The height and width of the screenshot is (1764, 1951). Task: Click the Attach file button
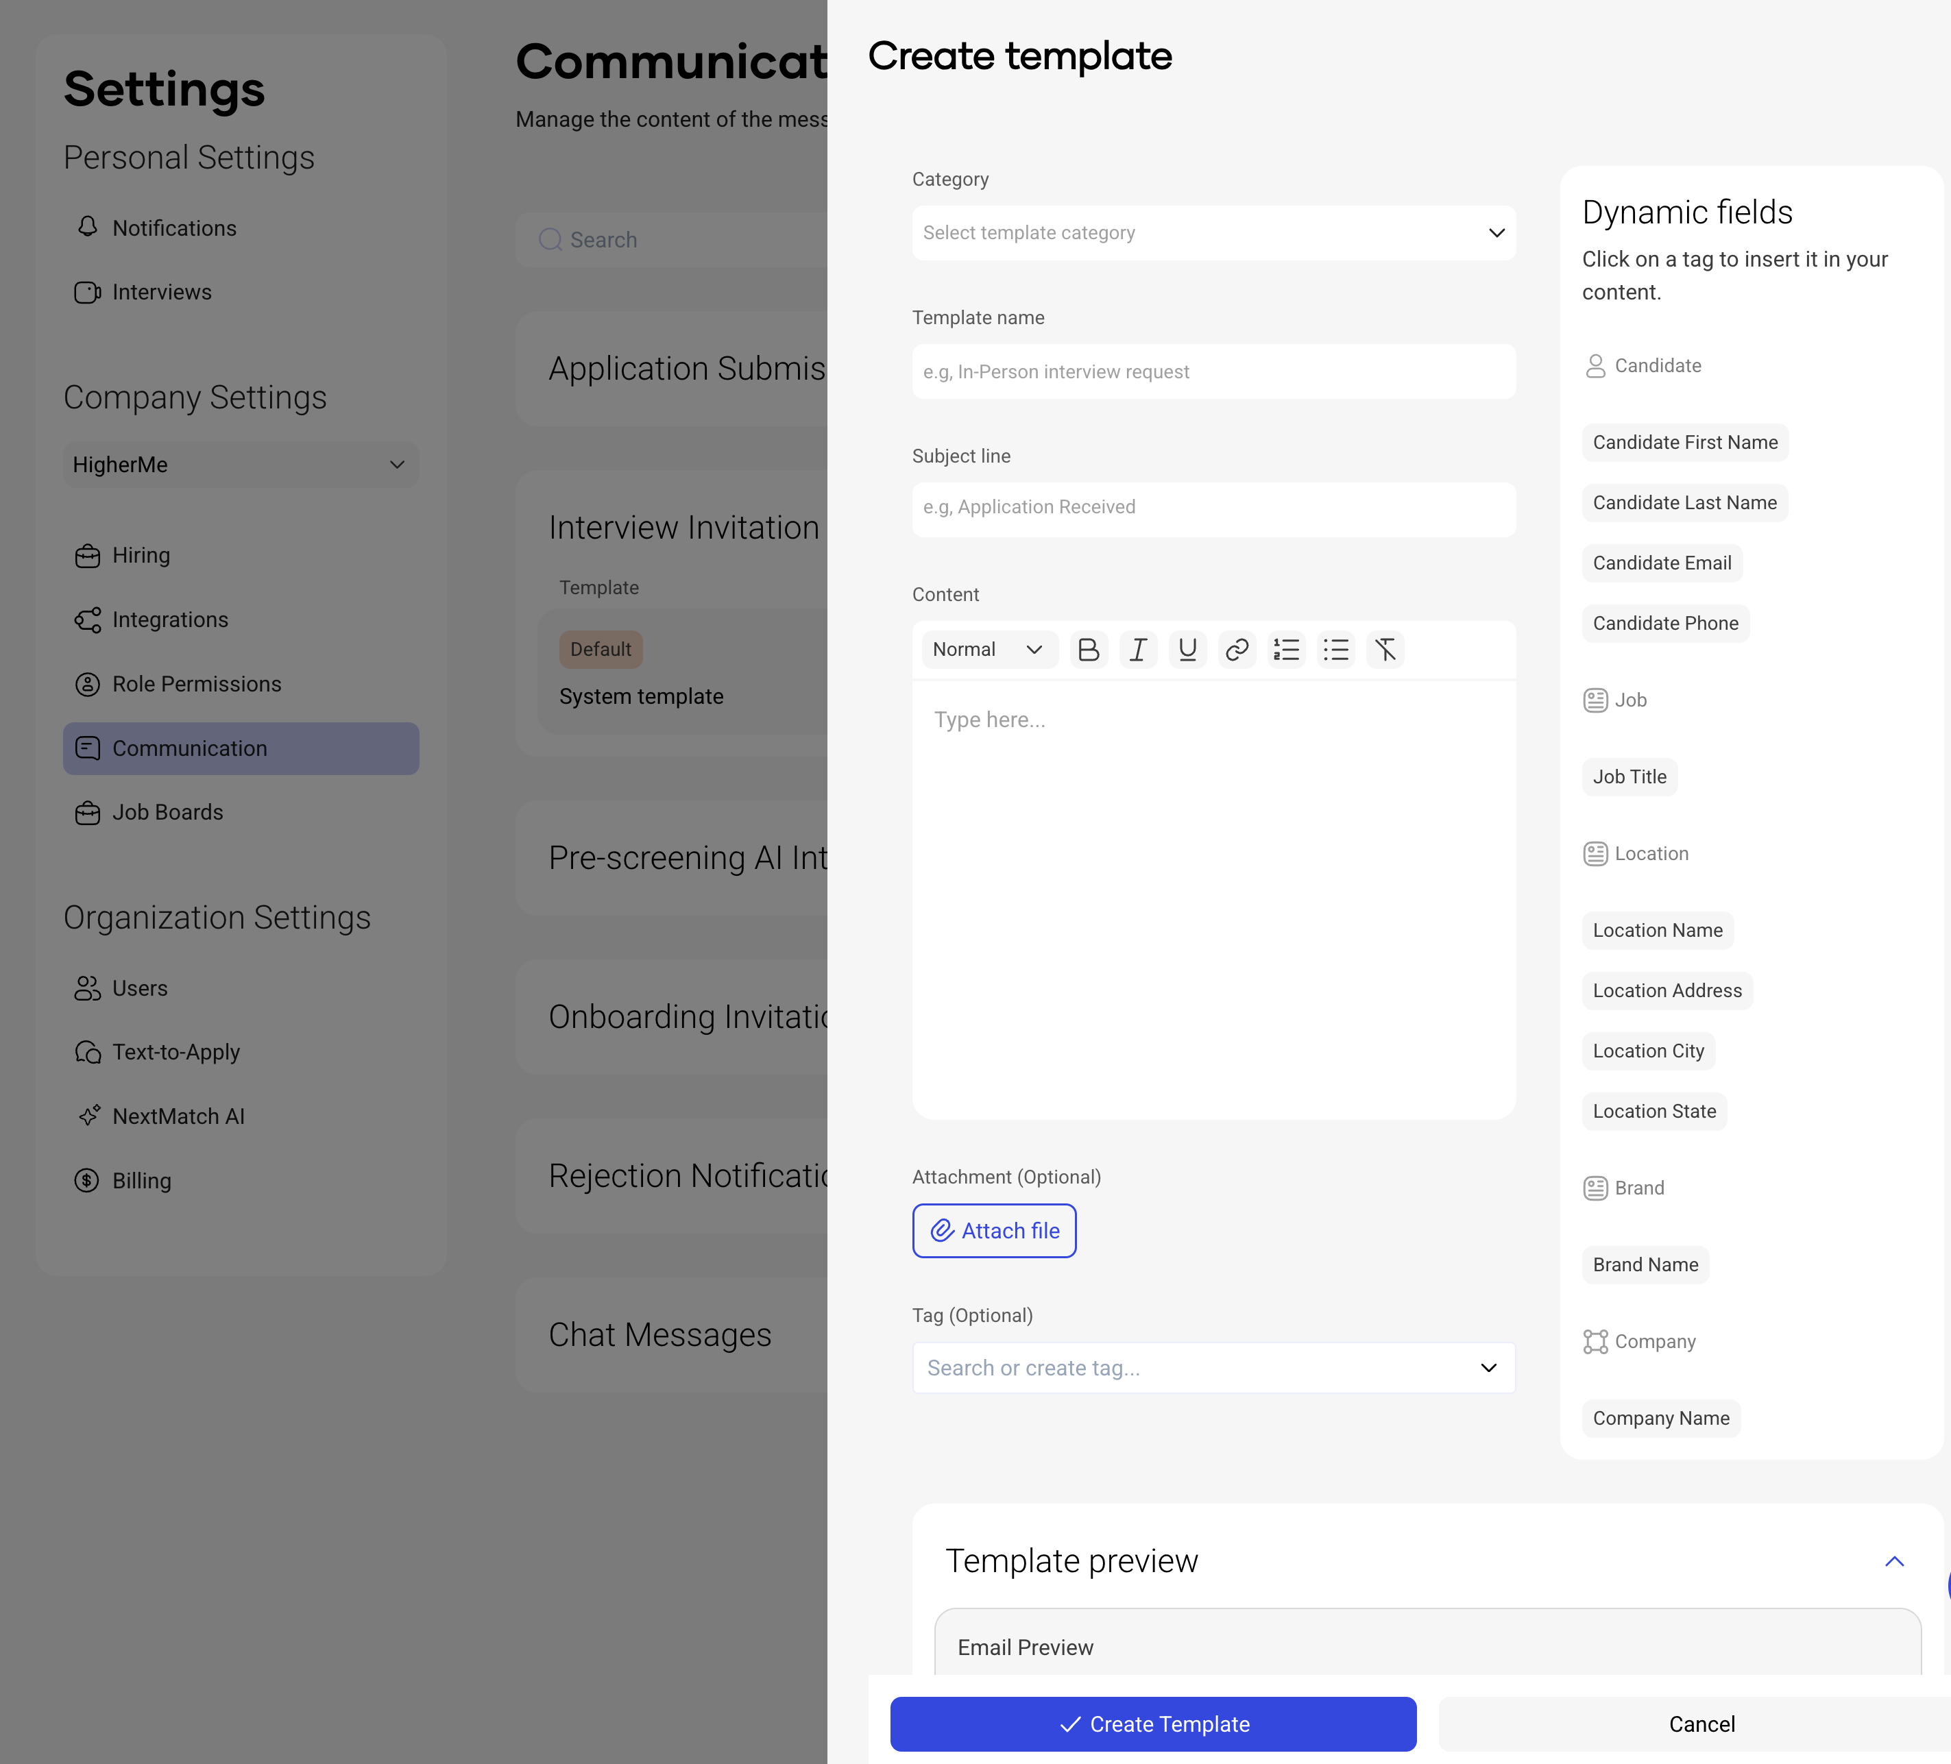point(994,1230)
